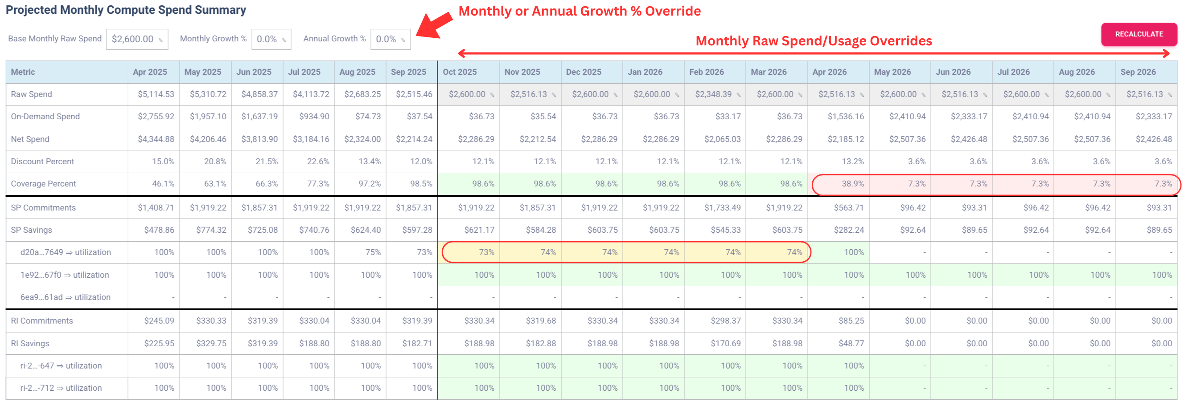Click the edit pencil next to Annual Growth %
The width and height of the screenshot is (1184, 405).
pyautogui.click(x=402, y=40)
